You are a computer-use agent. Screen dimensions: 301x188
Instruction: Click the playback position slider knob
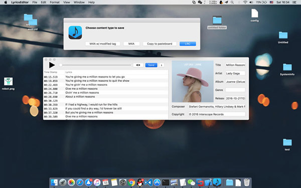click(x=61, y=65)
